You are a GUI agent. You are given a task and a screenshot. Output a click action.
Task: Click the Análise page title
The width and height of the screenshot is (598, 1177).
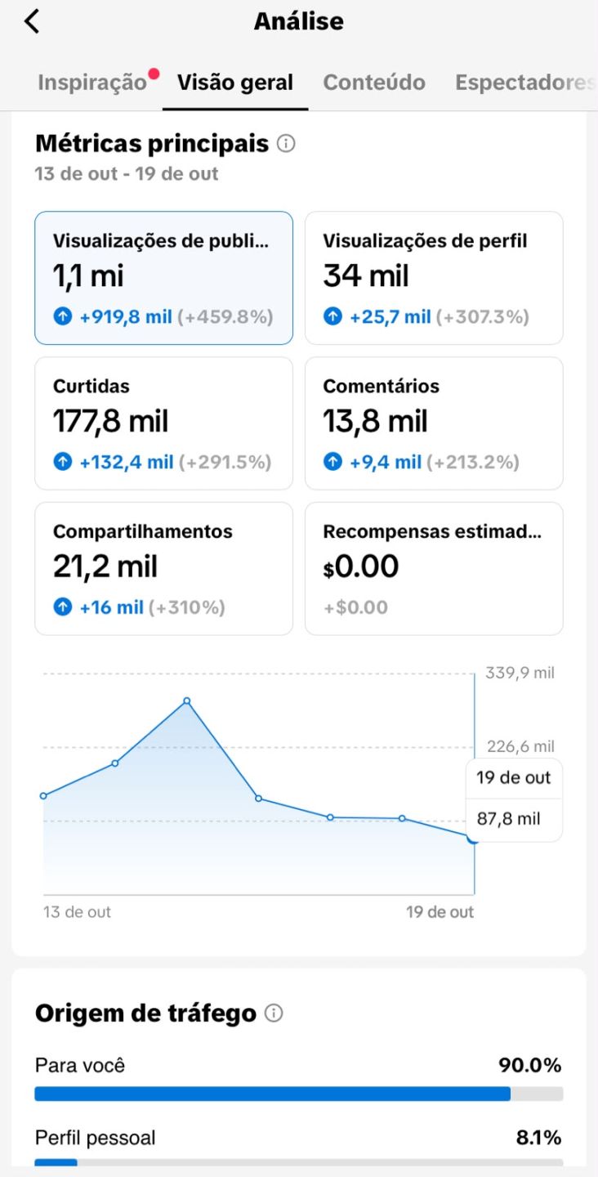tap(299, 21)
